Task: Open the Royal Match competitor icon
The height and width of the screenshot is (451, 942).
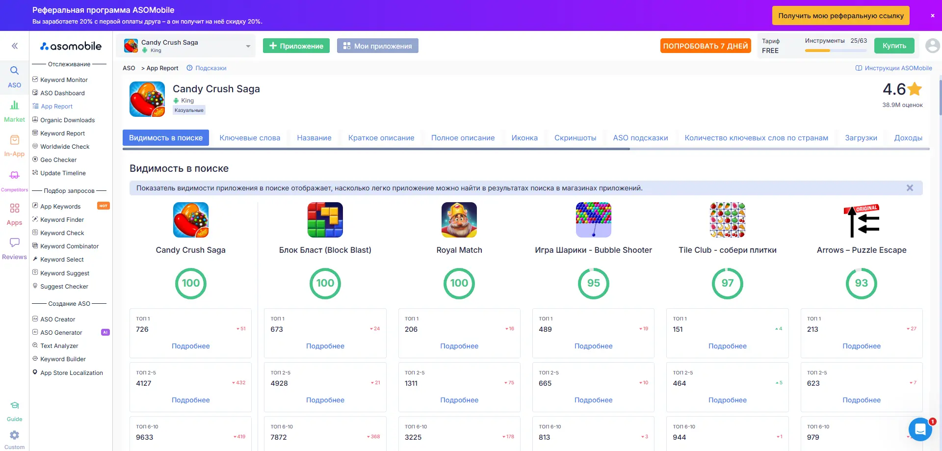Action: pyautogui.click(x=459, y=220)
